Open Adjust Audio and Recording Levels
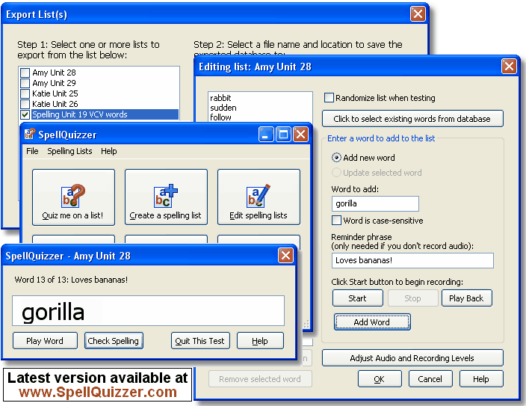The width and height of the screenshot is (526, 406). [x=412, y=357]
